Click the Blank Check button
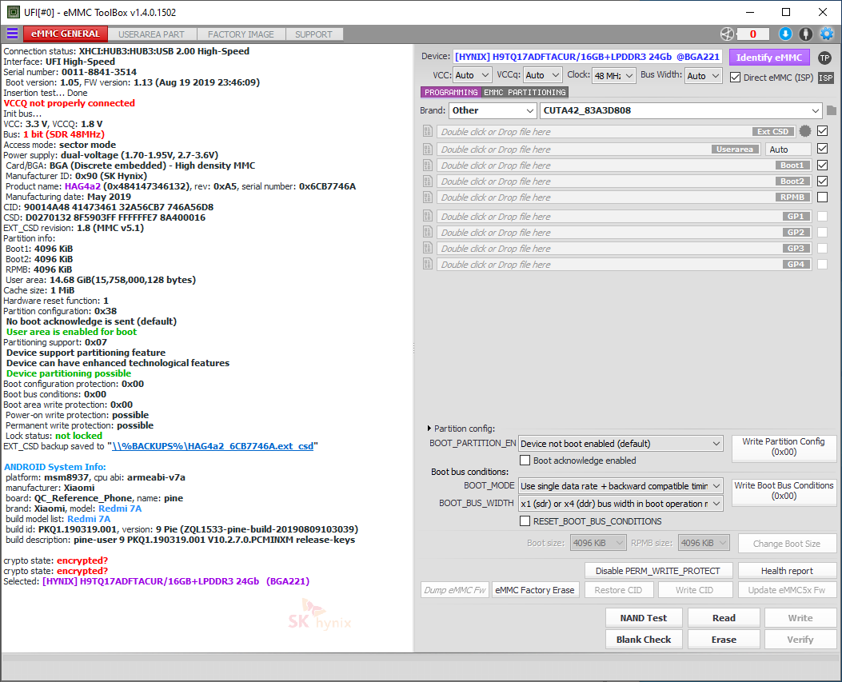This screenshot has width=842, height=682. (x=644, y=640)
